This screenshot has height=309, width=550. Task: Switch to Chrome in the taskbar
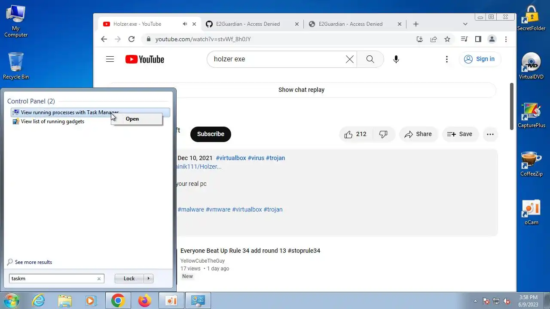pos(118,300)
